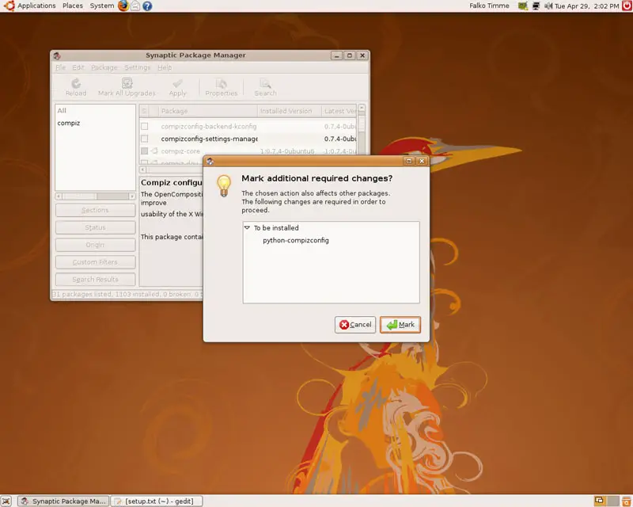Open the System menu
Image resolution: width=633 pixels, height=507 pixels.
(102, 6)
